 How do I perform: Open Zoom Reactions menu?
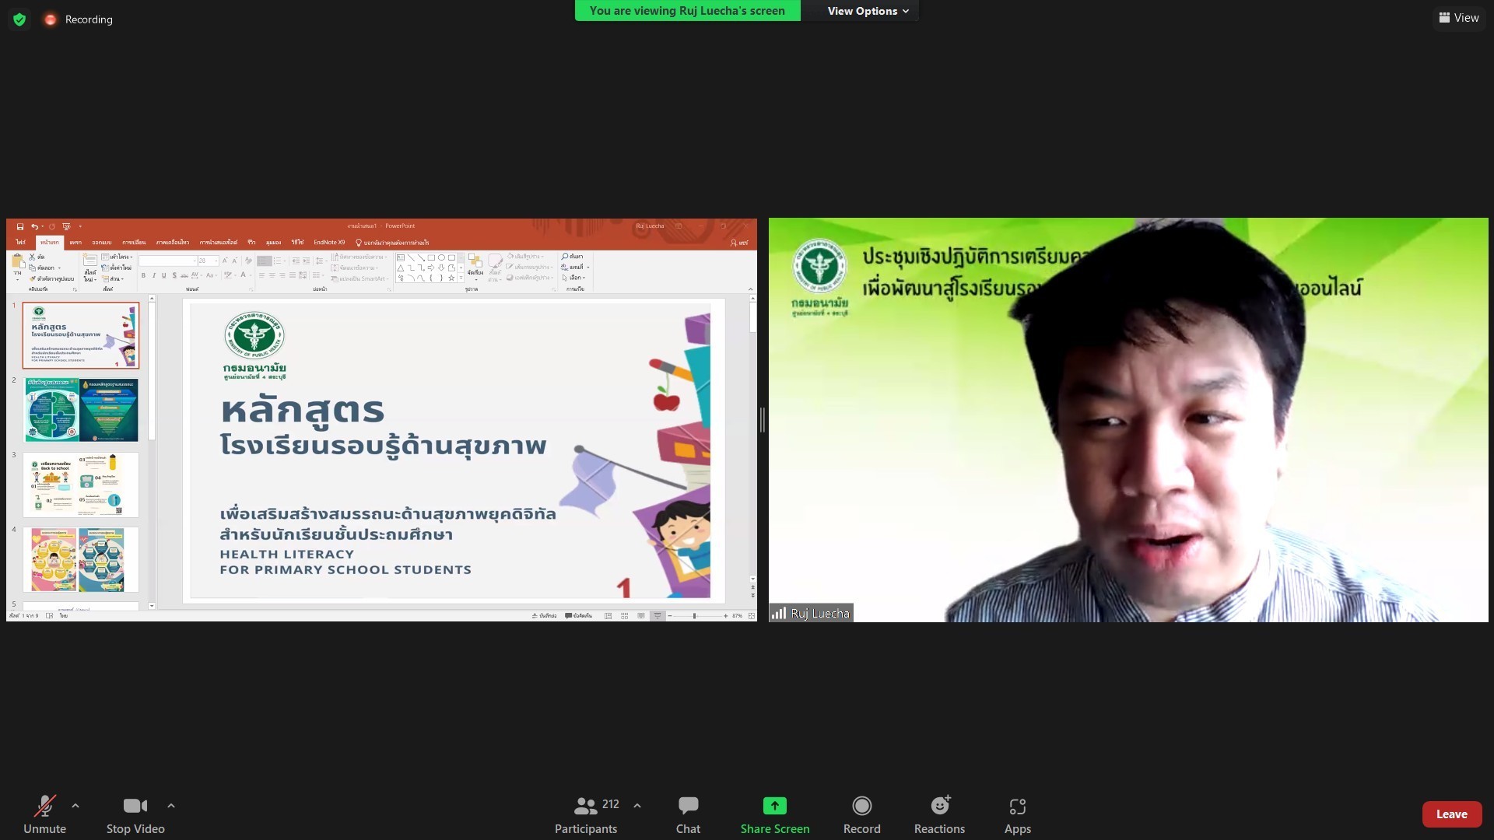[x=939, y=814]
